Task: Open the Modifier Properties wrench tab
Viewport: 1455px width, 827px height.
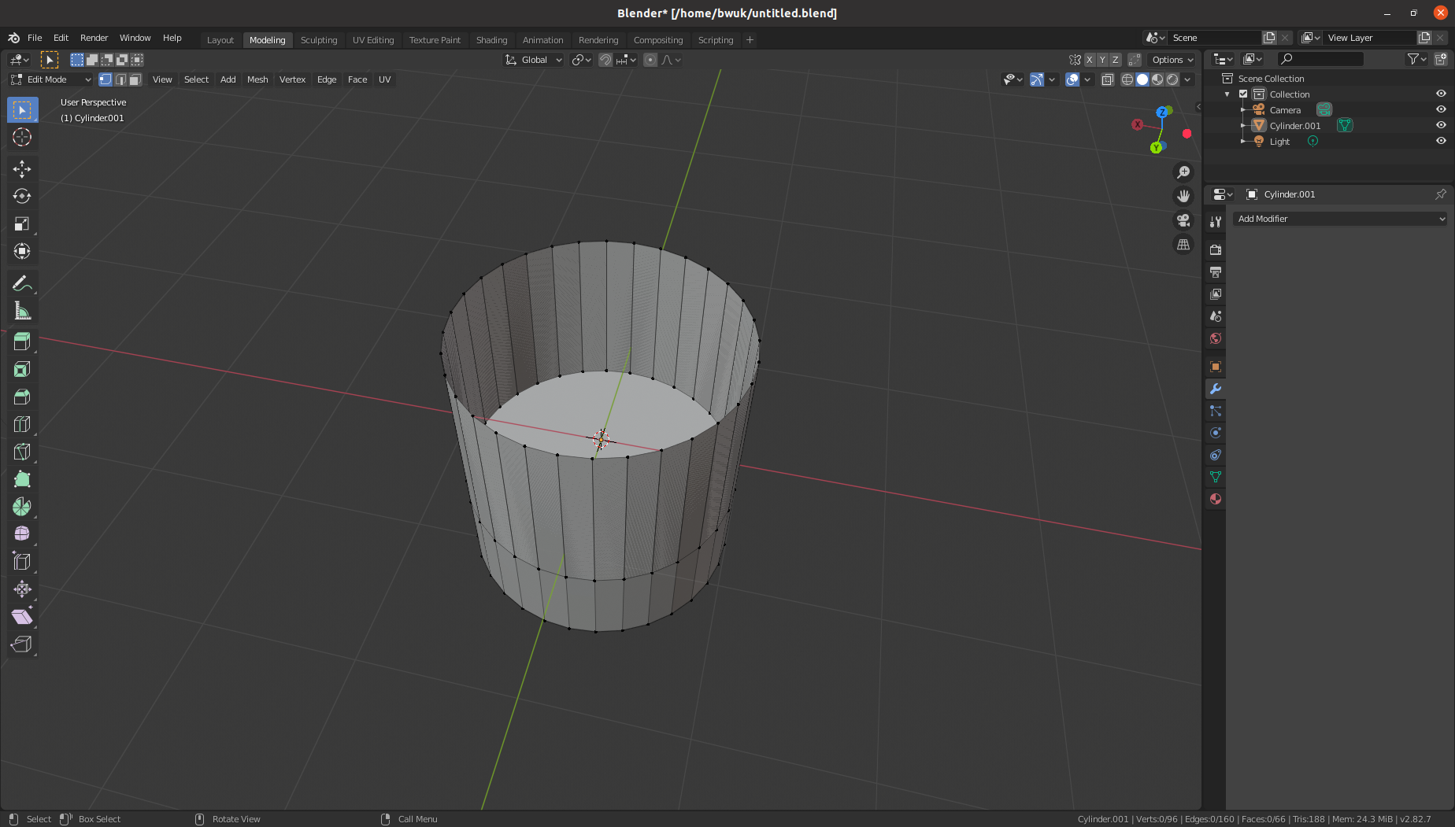Action: [1215, 389]
